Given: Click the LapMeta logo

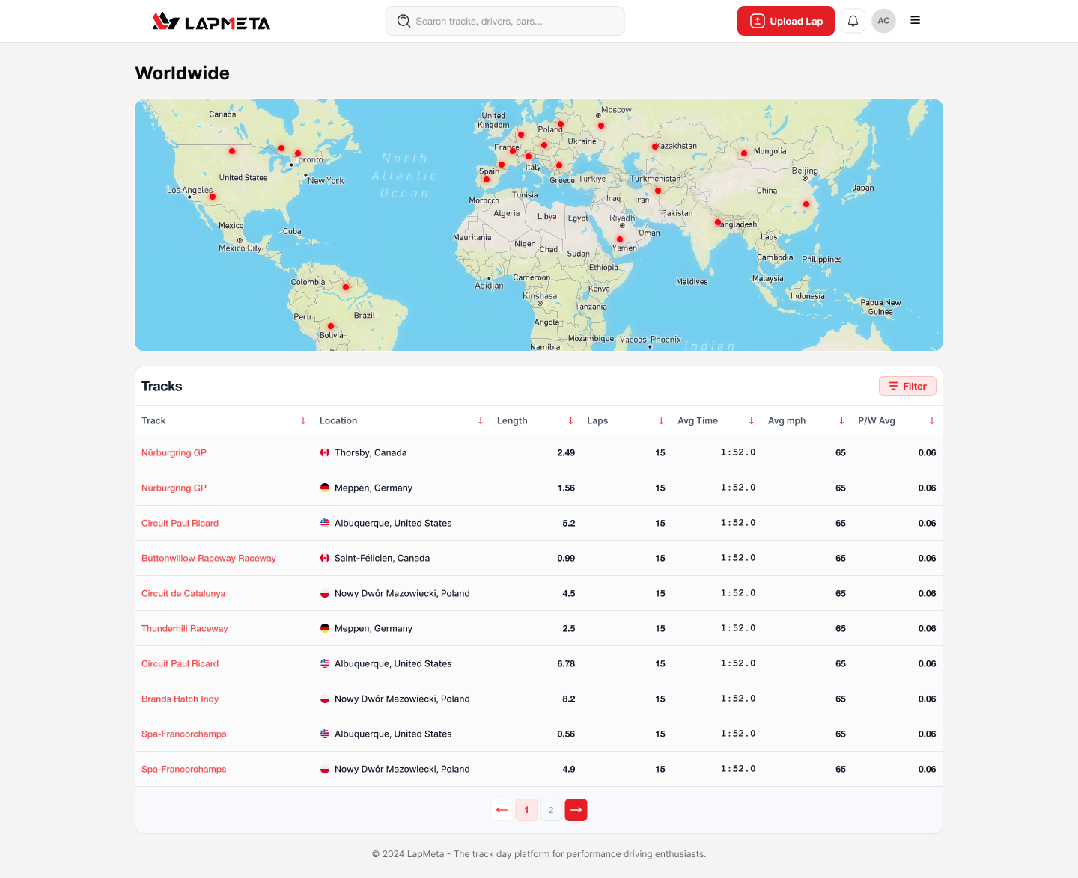Looking at the screenshot, I should (211, 21).
